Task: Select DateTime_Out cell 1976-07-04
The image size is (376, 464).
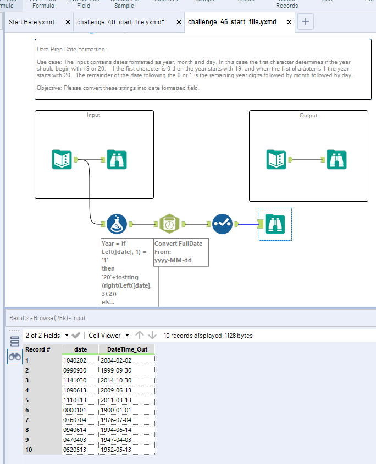Action: click(x=127, y=420)
